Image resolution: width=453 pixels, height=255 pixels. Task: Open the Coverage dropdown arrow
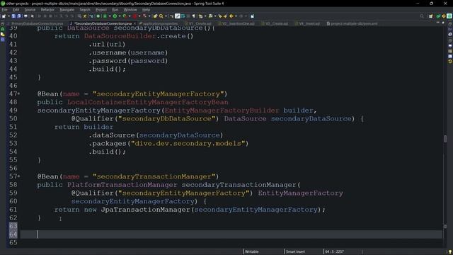[x=129, y=16]
